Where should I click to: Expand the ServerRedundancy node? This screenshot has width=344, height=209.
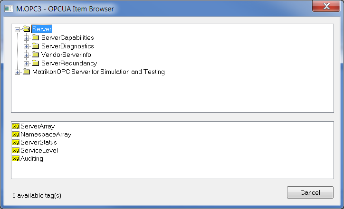tap(26, 64)
